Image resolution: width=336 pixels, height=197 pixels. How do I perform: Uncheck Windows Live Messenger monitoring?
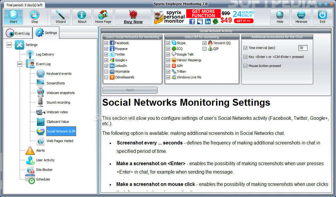click(168, 77)
